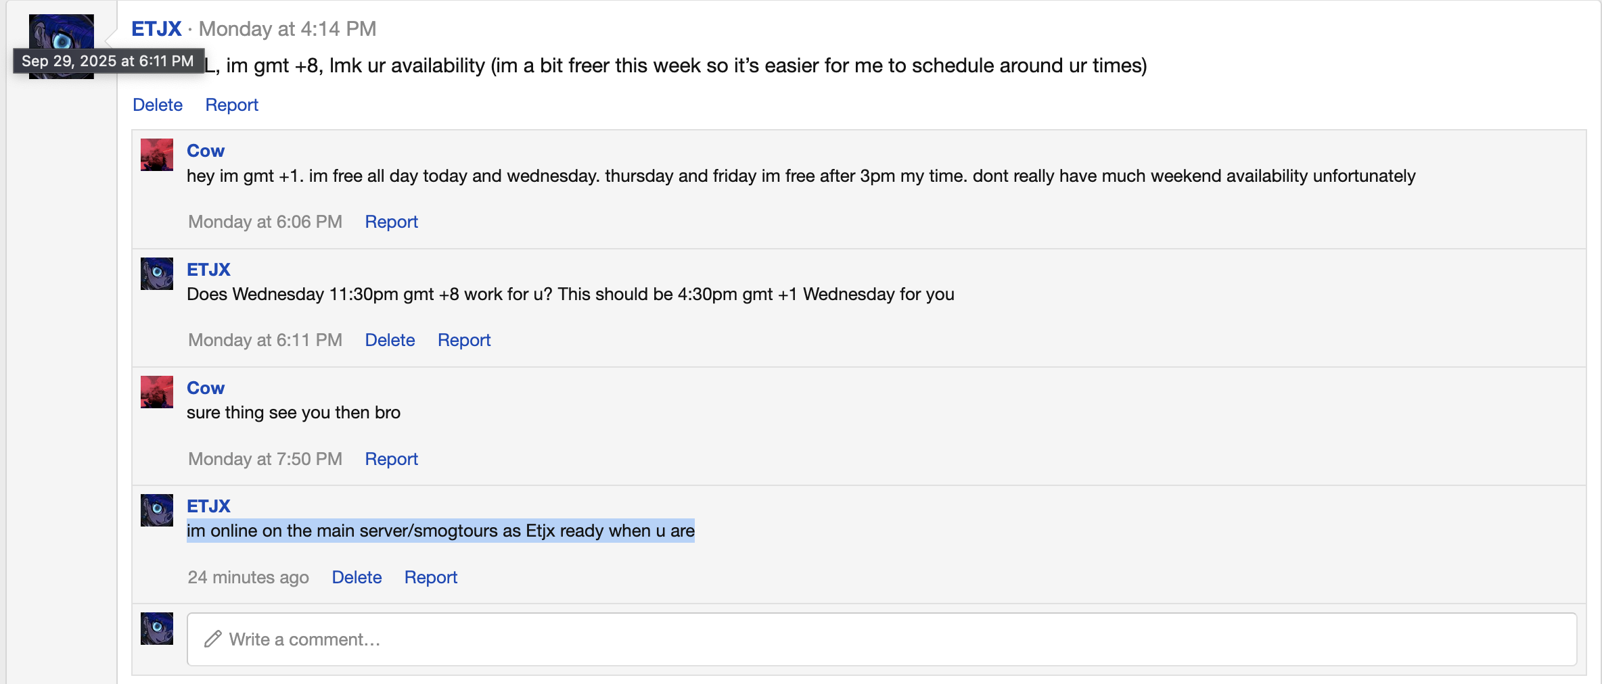Screen dimensions: 1602x684
Task: Focus the "Write a comment..." input field
Action: coord(879,639)
